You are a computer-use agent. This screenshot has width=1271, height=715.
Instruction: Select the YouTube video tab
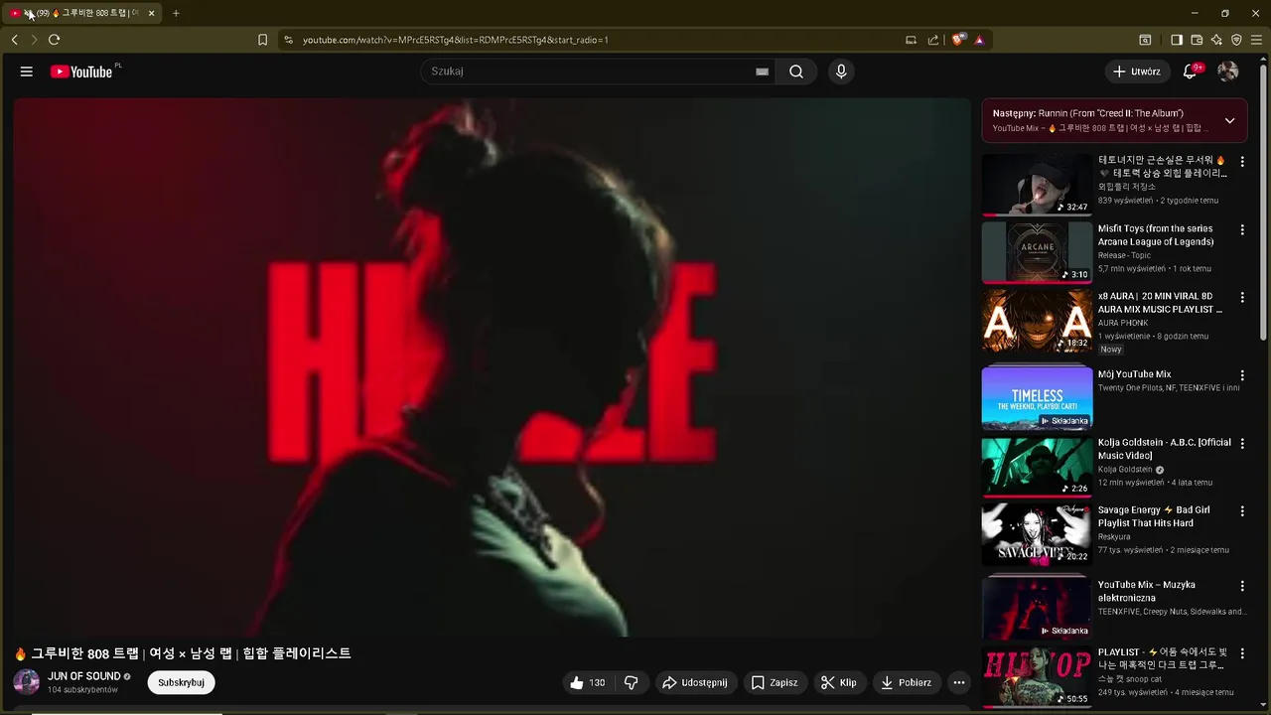(81, 13)
